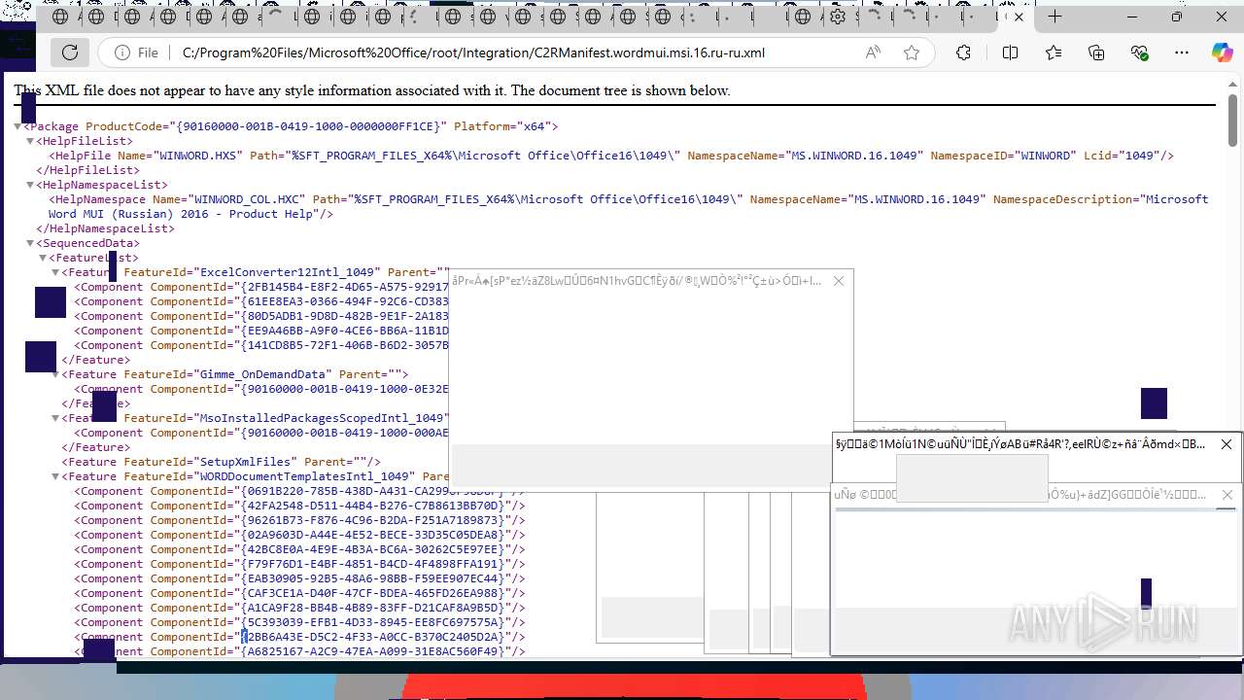This screenshot has width=1244, height=700.
Task: Open a new browser tab
Action: pyautogui.click(x=1054, y=17)
